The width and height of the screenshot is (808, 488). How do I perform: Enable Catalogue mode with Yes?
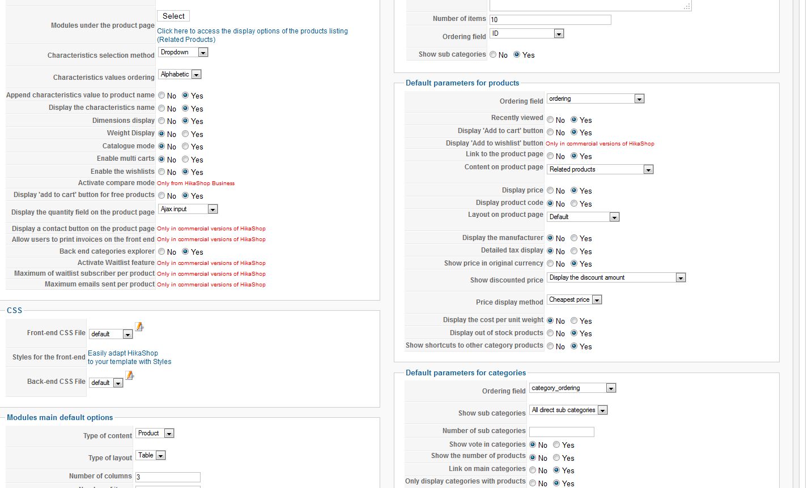click(185, 147)
